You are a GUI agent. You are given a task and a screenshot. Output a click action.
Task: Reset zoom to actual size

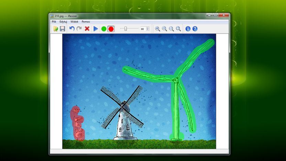171,29
